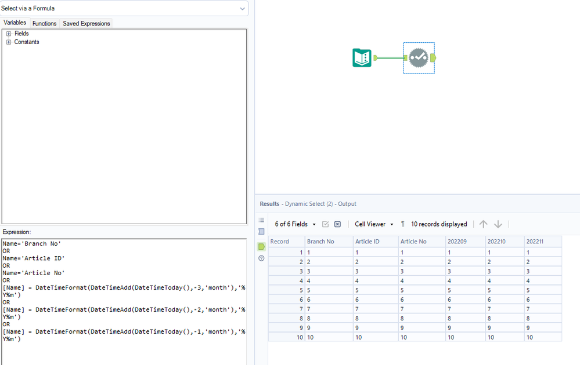Open the 6 of 6 Fields dropdown

tap(295, 224)
